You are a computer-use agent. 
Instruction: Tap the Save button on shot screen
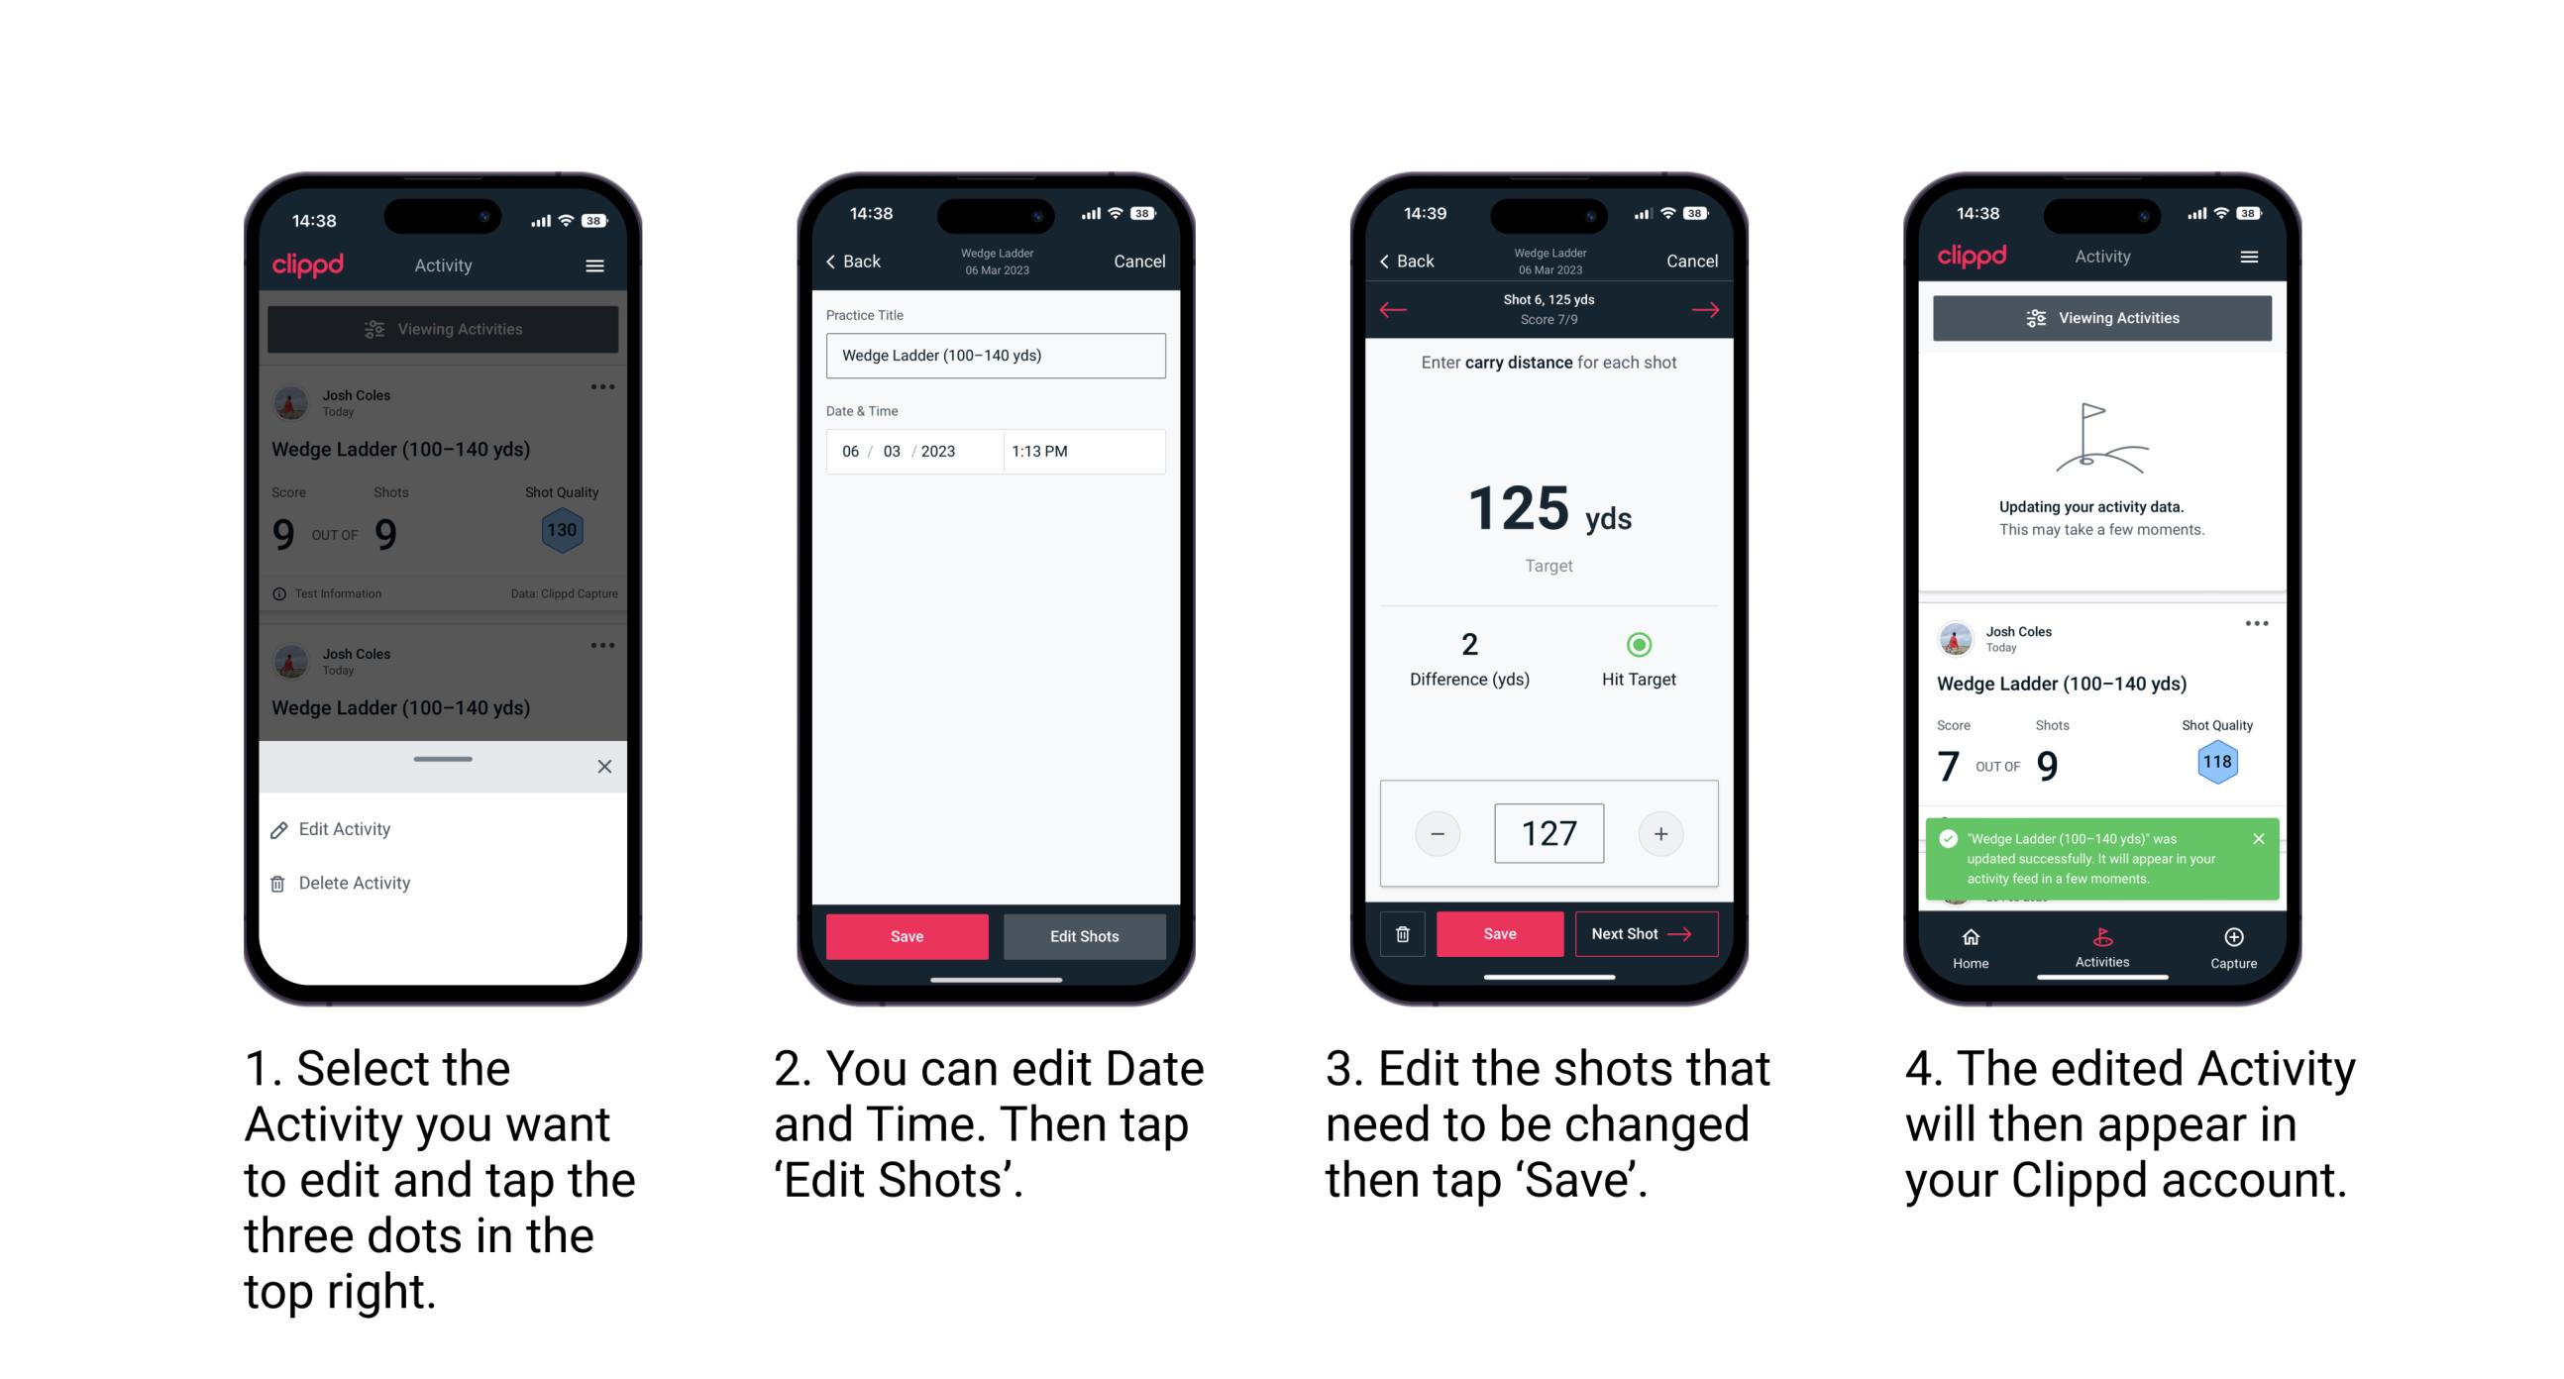[x=1499, y=934]
